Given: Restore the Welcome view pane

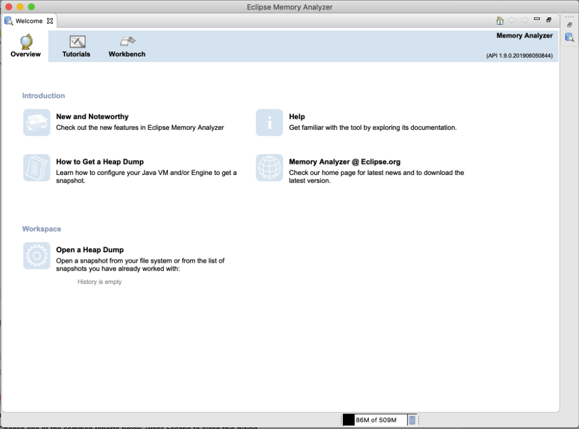Looking at the screenshot, I should [549, 20].
